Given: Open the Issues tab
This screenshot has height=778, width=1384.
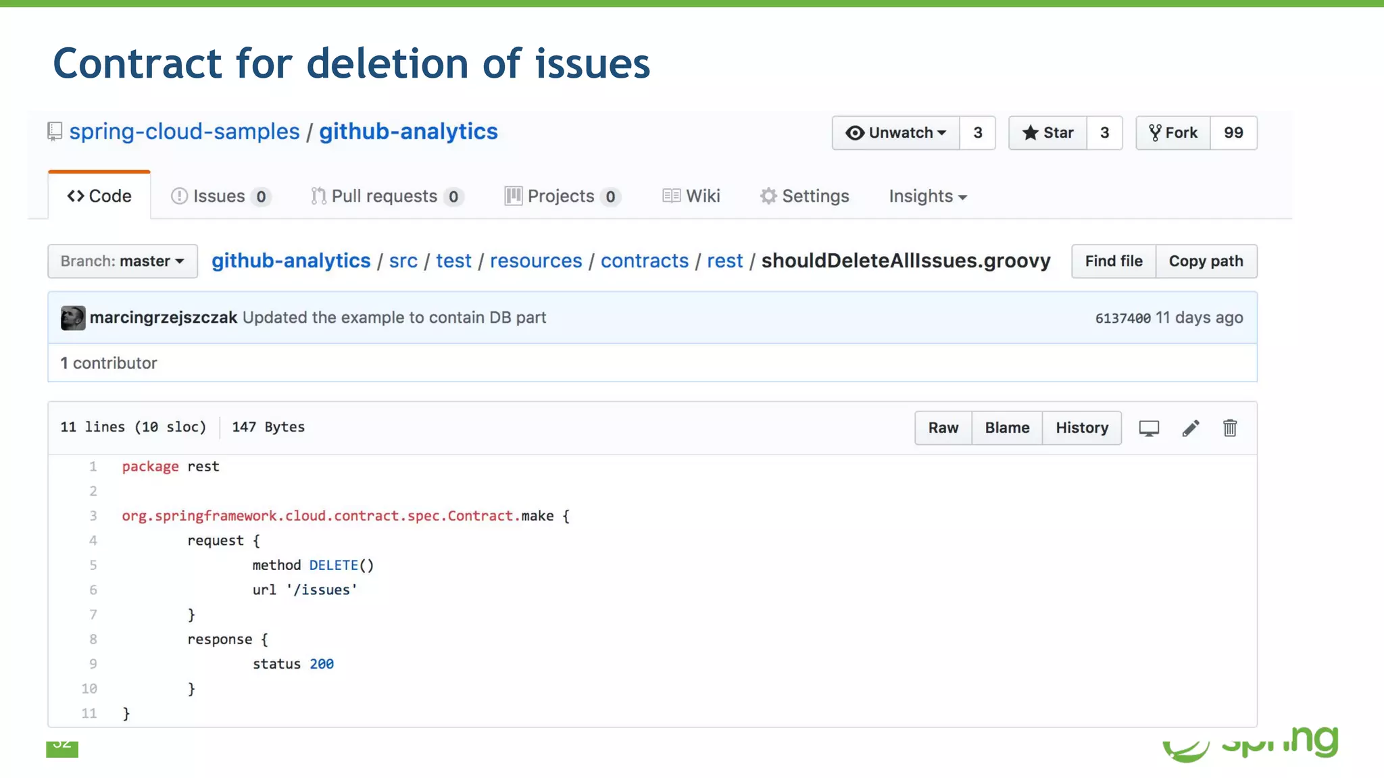Looking at the screenshot, I should [x=221, y=197].
